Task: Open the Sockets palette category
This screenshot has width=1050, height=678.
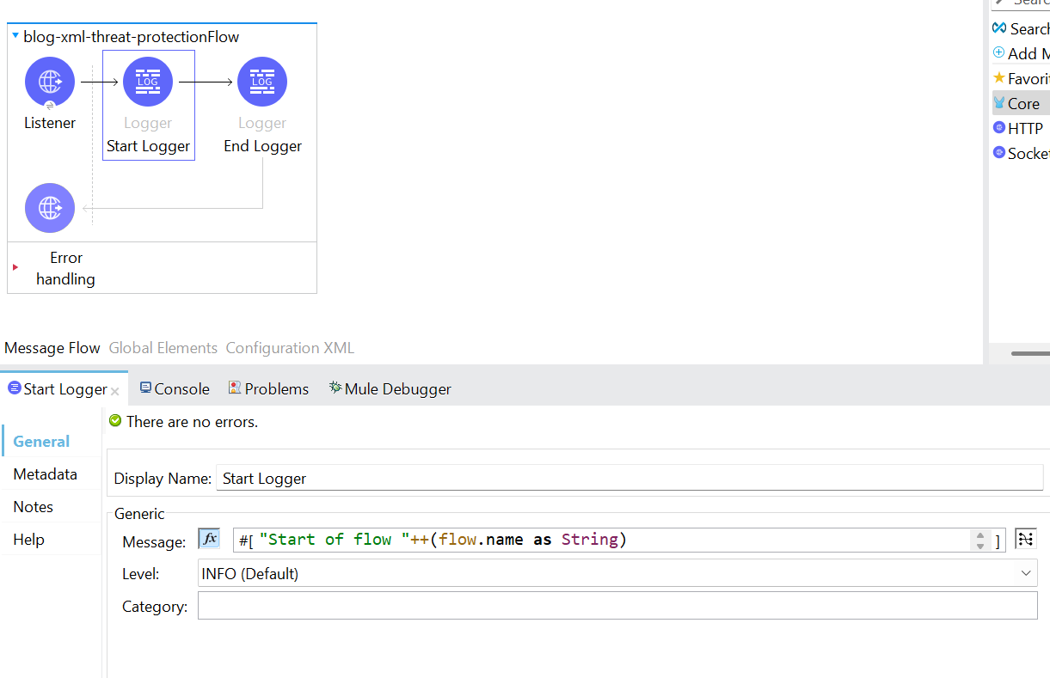Action: point(1024,152)
